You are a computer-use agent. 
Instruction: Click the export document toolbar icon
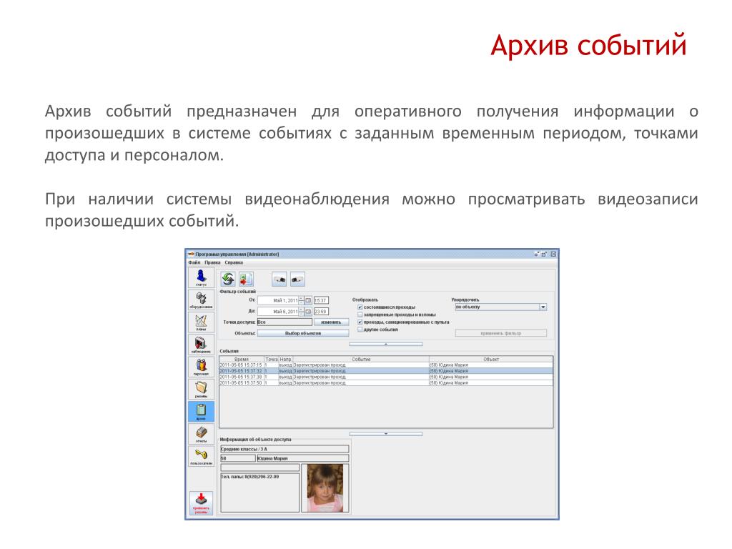(246, 280)
